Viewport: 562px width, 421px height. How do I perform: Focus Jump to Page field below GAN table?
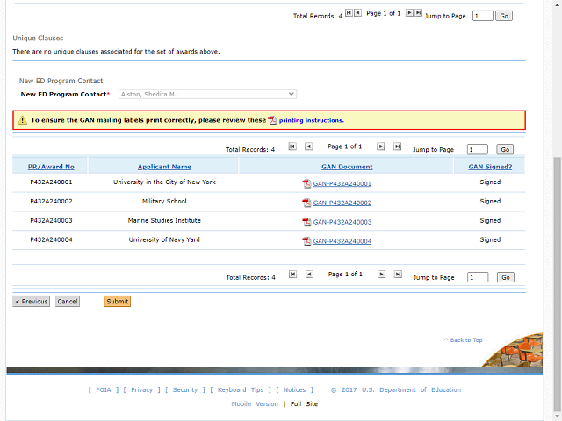click(478, 277)
